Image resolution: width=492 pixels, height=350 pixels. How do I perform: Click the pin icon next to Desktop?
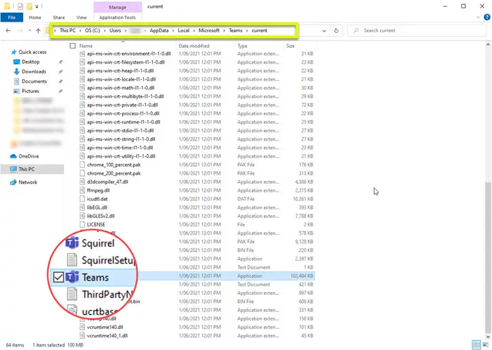point(60,62)
